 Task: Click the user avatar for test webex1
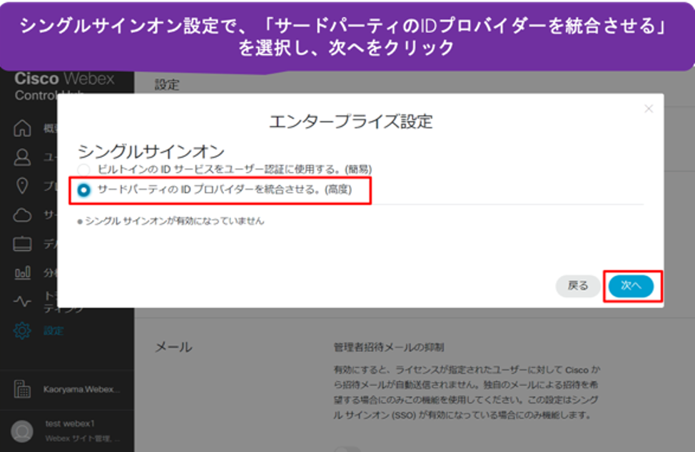23,431
